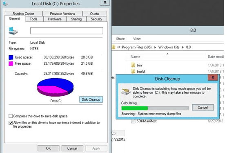Image resolution: width=227 pixels, height=153 pixels.
Task: Click the magenta Free space swatch
Action: 11,63
